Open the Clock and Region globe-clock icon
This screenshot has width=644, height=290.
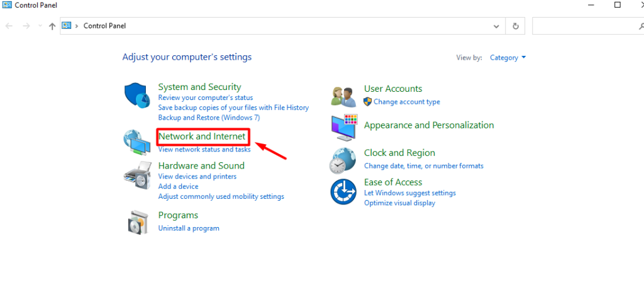coord(343,161)
